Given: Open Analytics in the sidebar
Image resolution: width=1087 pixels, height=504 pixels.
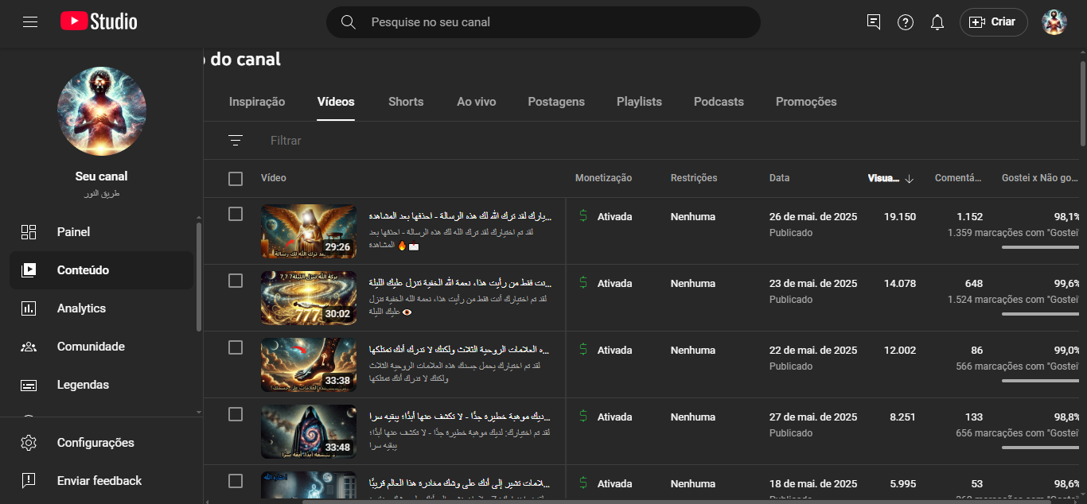Looking at the screenshot, I should coord(101,308).
